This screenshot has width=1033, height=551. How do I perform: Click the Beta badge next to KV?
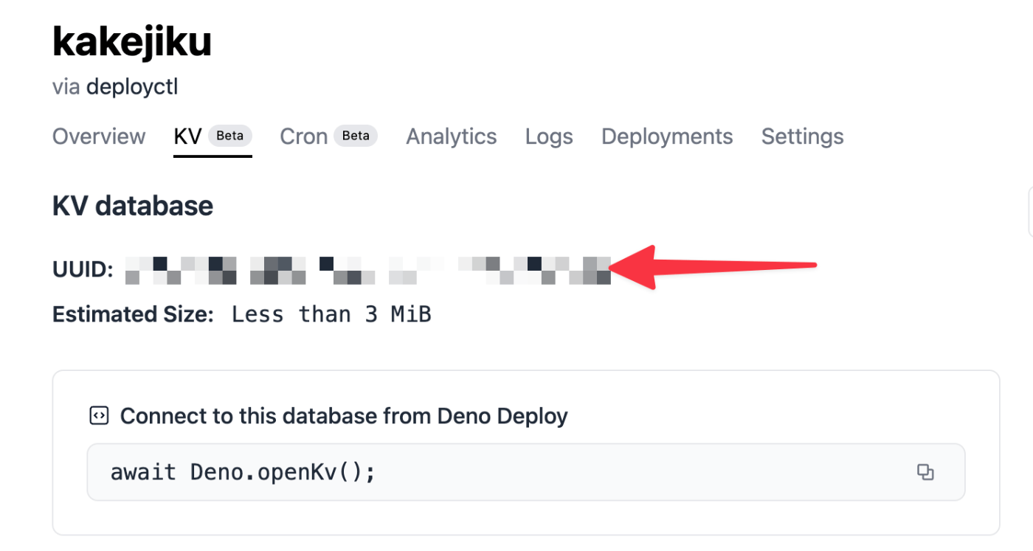[x=229, y=136]
